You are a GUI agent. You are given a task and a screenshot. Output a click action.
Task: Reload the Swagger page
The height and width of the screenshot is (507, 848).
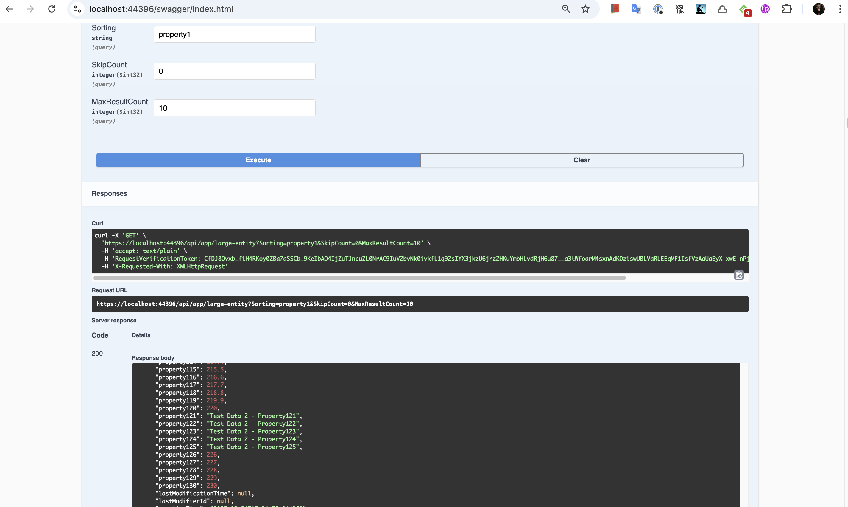(52, 9)
